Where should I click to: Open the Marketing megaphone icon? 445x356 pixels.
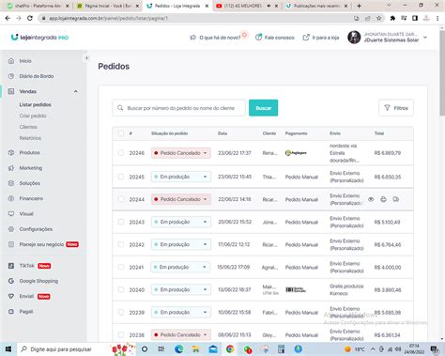pyautogui.click(x=11, y=168)
